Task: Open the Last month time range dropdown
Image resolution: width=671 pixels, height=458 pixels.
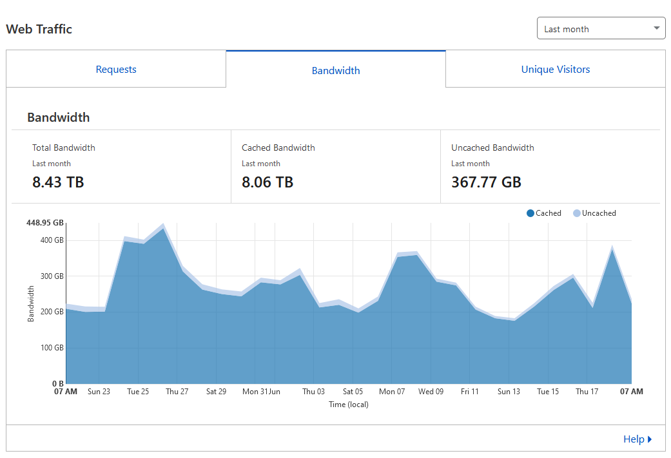Action: (601, 28)
